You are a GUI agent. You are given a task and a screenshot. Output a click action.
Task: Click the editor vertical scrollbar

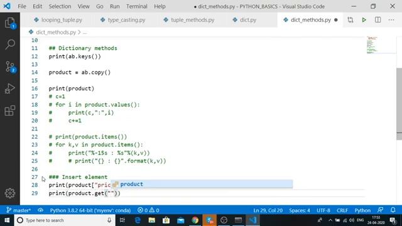pos(399,104)
